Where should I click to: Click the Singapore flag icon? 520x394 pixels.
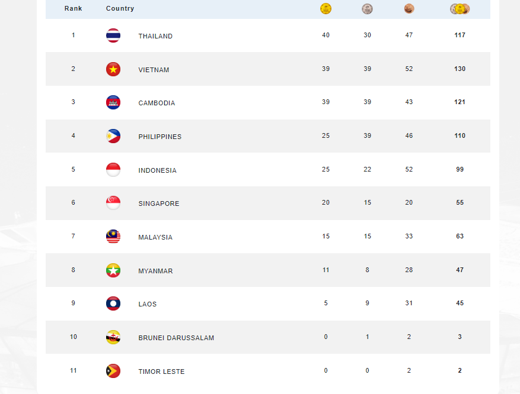point(113,203)
